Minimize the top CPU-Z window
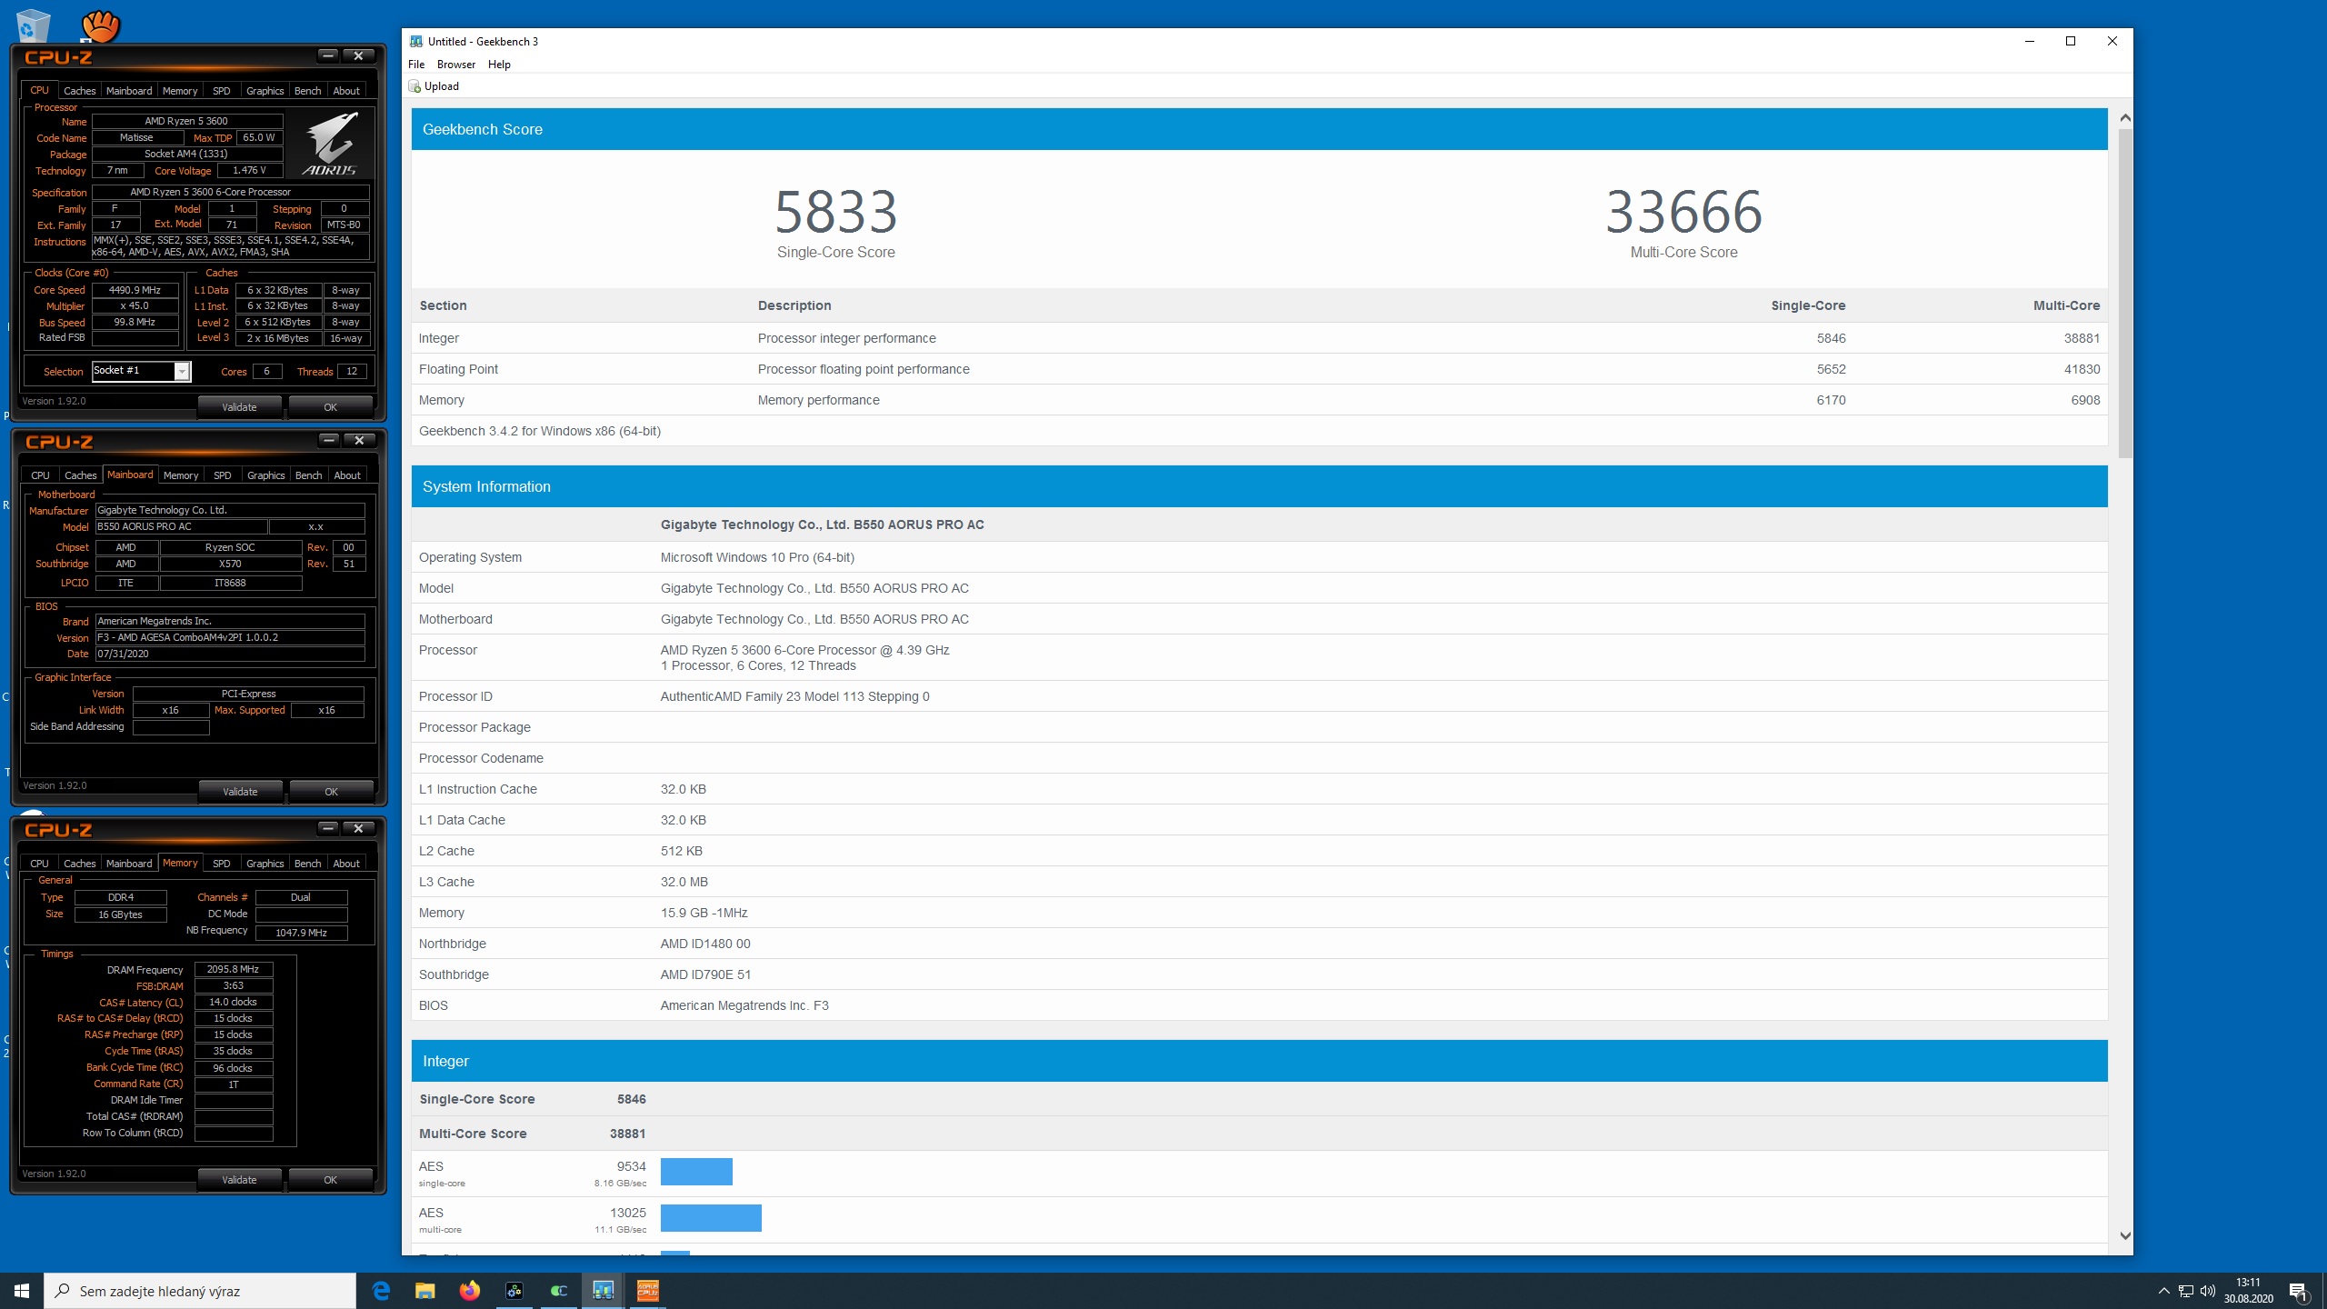2327x1309 pixels. [328, 55]
